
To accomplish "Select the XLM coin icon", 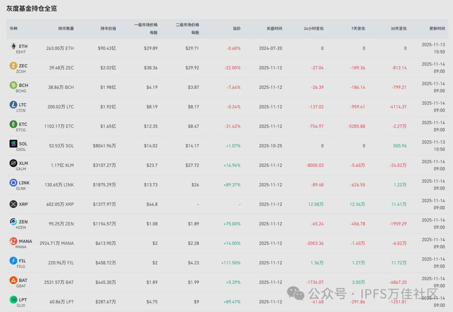I will [13, 163].
